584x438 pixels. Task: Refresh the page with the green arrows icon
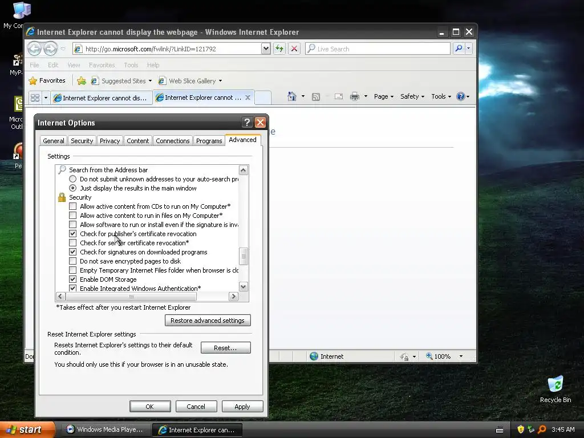pyautogui.click(x=279, y=48)
